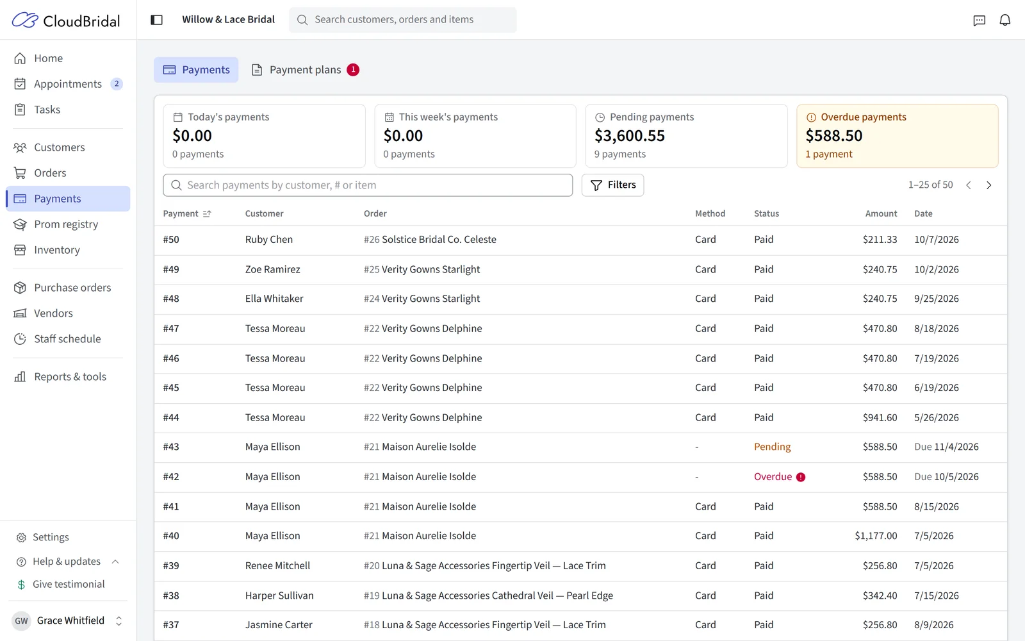Click the Orders cart icon
The height and width of the screenshot is (641, 1025).
pos(20,173)
